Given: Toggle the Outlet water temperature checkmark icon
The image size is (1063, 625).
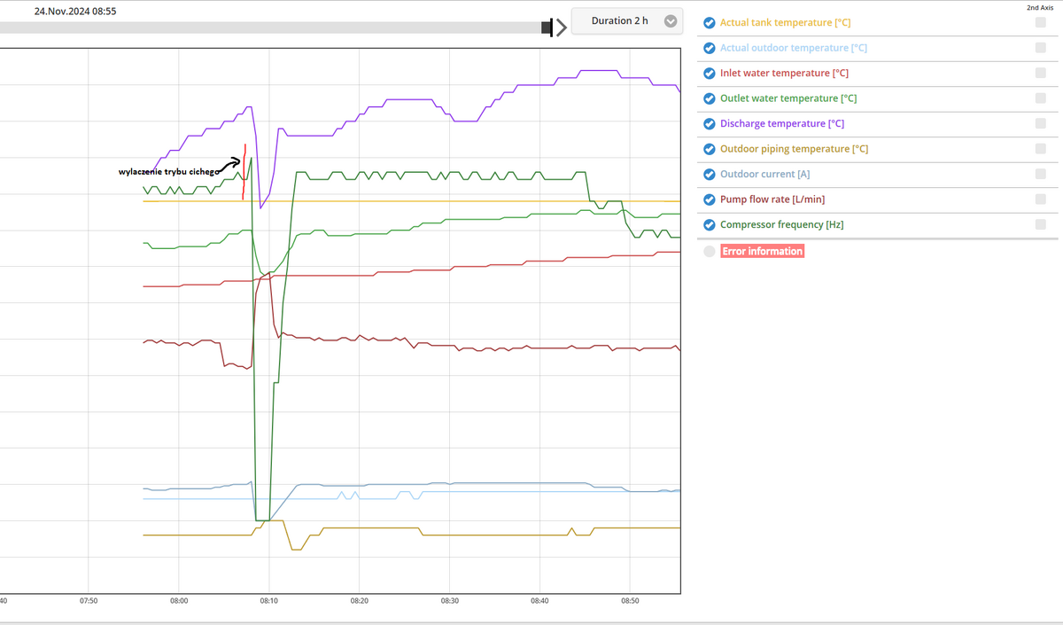Looking at the screenshot, I should (709, 98).
